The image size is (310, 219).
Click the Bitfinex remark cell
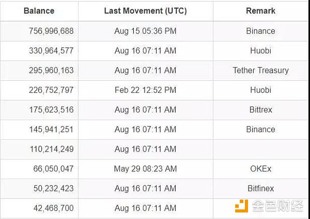coord(260,188)
